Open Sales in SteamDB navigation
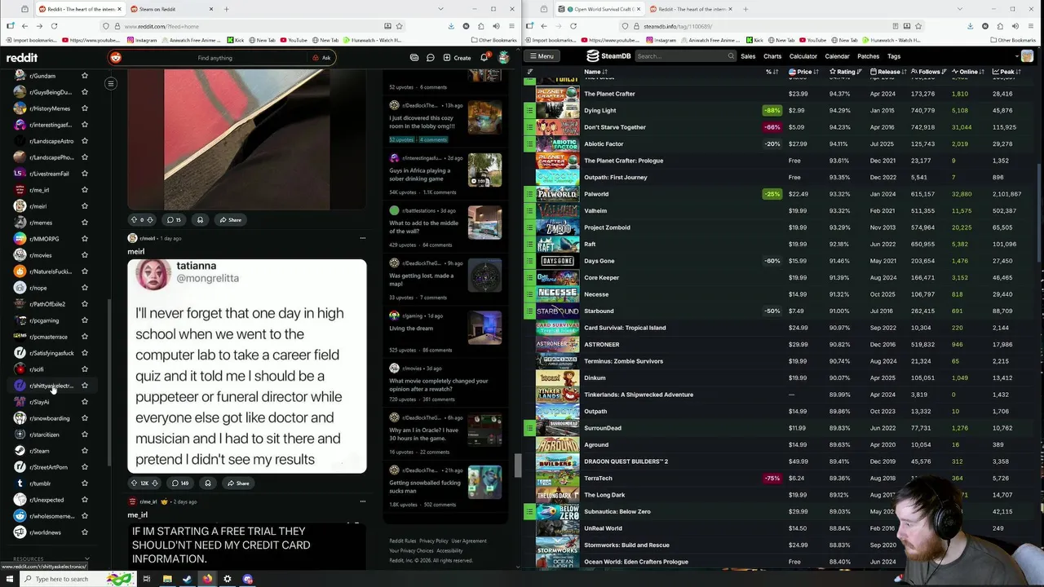Screen dimensions: 1044x587 [748, 56]
